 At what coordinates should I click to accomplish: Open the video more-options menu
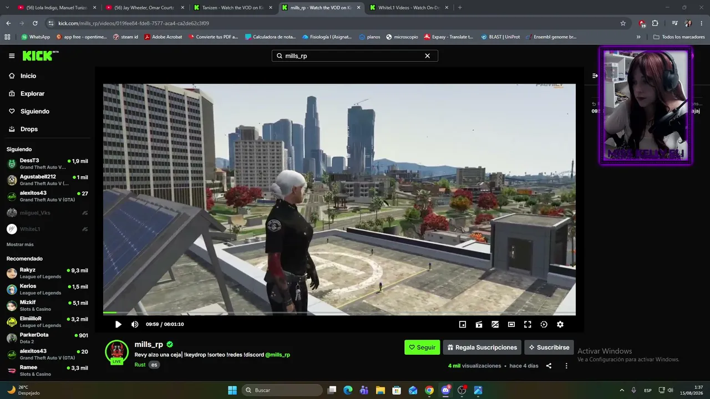(566, 366)
